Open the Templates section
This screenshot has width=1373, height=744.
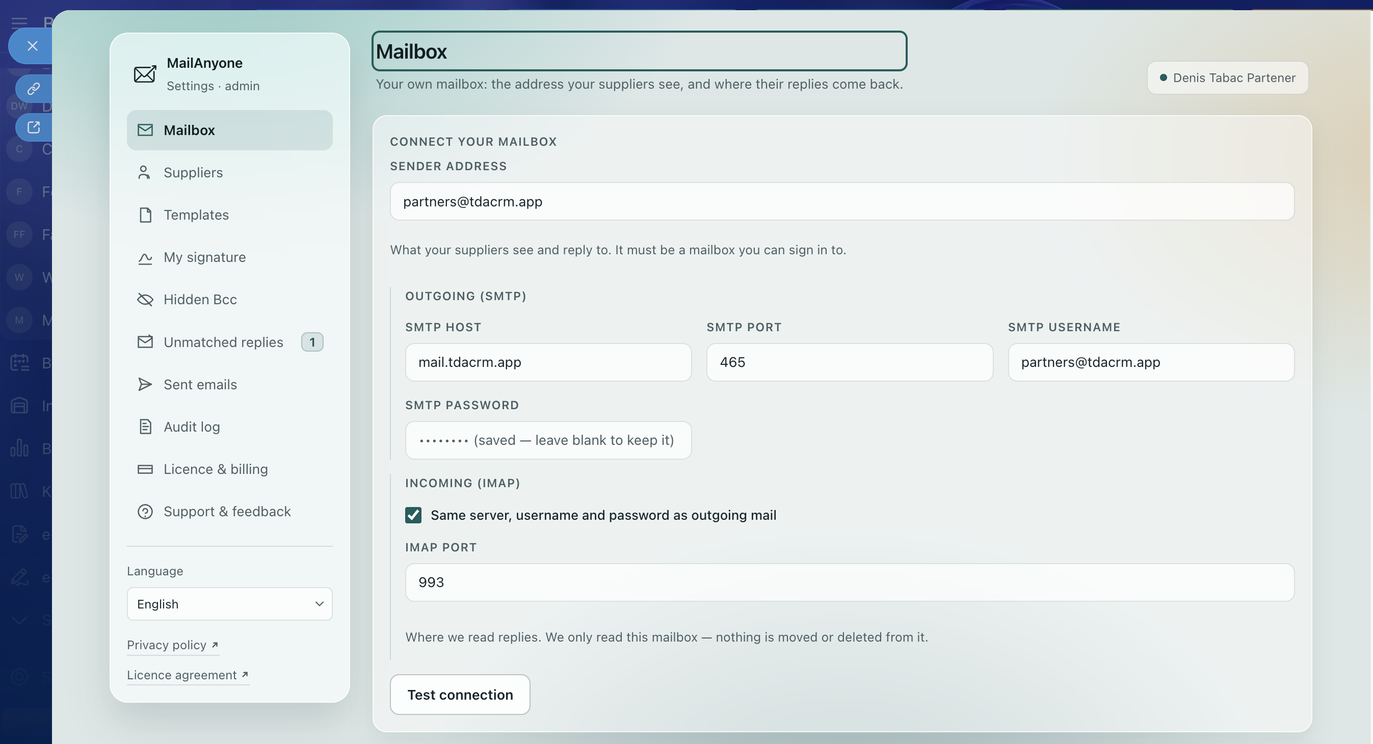230,215
